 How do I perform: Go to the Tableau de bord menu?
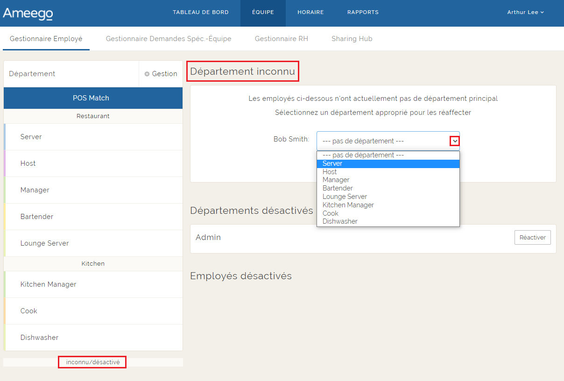coord(201,13)
